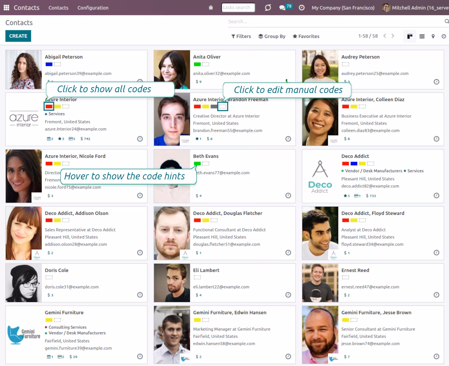Go to previous page arrow
Image resolution: width=449 pixels, height=366 pixels.
[385, 36]
